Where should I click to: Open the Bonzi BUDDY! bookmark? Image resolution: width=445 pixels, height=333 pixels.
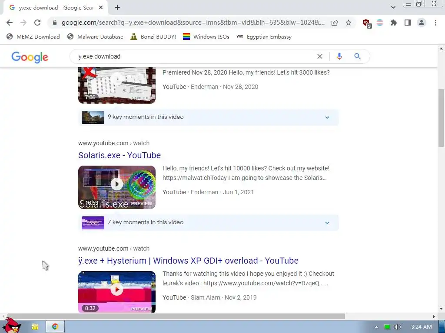[153, 37]
